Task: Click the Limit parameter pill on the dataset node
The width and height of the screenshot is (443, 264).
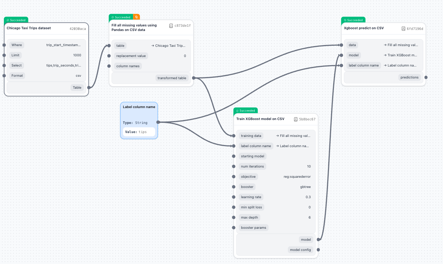Action: click(15, 55)
